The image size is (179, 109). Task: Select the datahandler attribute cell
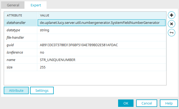tap(20, 23)
